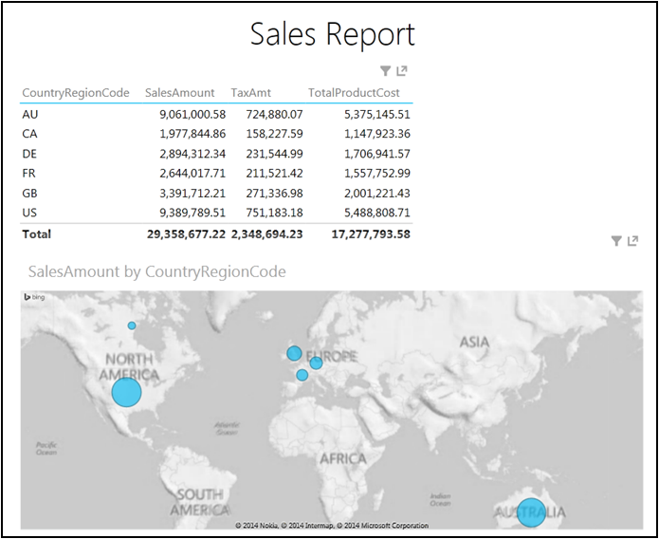Click the Total row label

tap(36, 233)
